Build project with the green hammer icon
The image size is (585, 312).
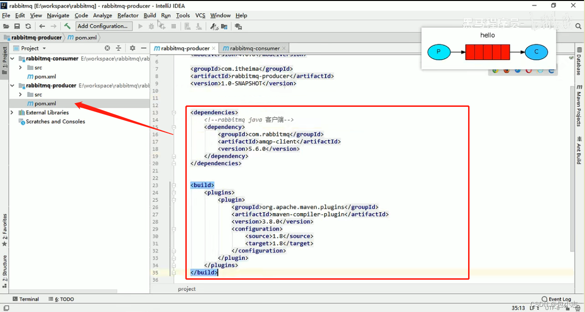67,27
